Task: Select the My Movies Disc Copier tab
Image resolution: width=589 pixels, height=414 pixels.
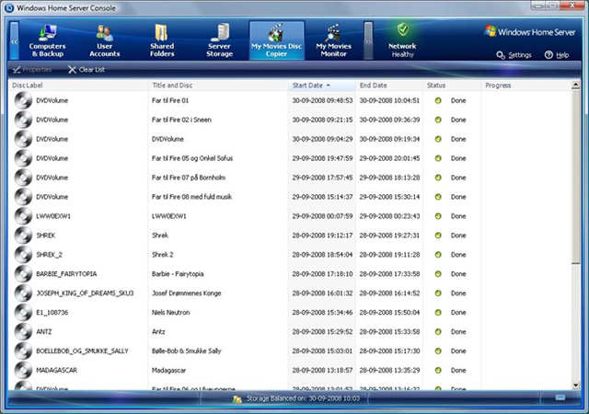Action: click(277, 40)
